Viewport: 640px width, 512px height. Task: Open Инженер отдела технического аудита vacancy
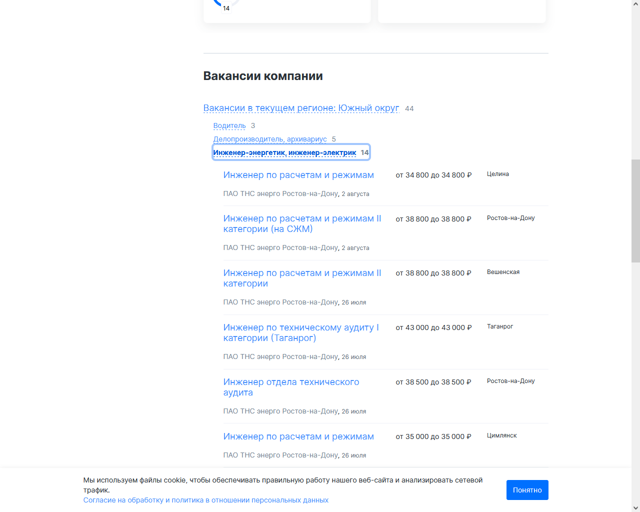291,387
